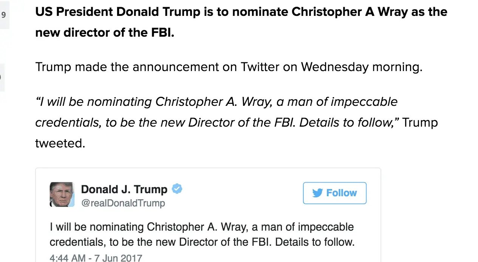Click the partially visible sidebar box below the counter
The width and height of the screenshot is (478, 262).
coord(2,78)
